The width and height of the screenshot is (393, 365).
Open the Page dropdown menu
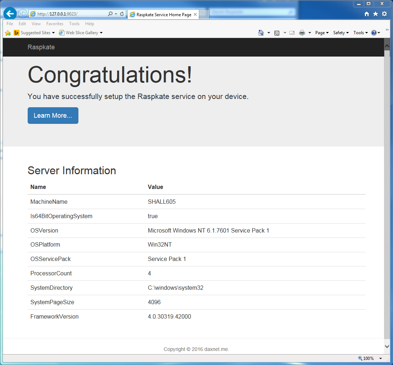(x=322, y=33)
